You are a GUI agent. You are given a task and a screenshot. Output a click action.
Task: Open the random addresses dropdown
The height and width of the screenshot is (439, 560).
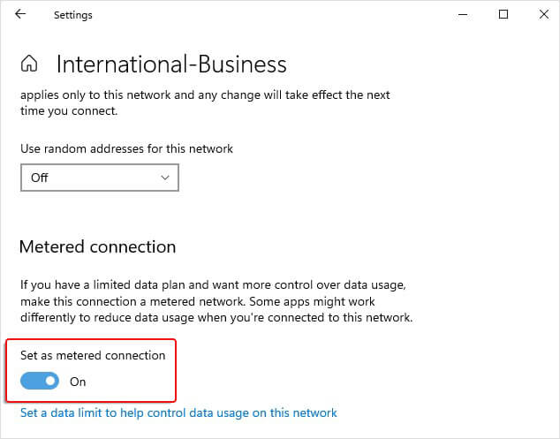point(100,178)
